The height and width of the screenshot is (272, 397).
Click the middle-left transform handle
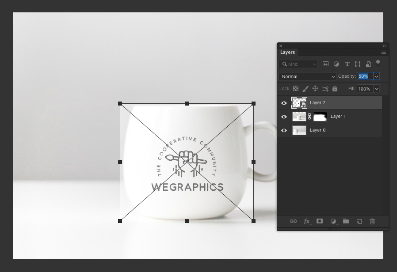(120, 162)
